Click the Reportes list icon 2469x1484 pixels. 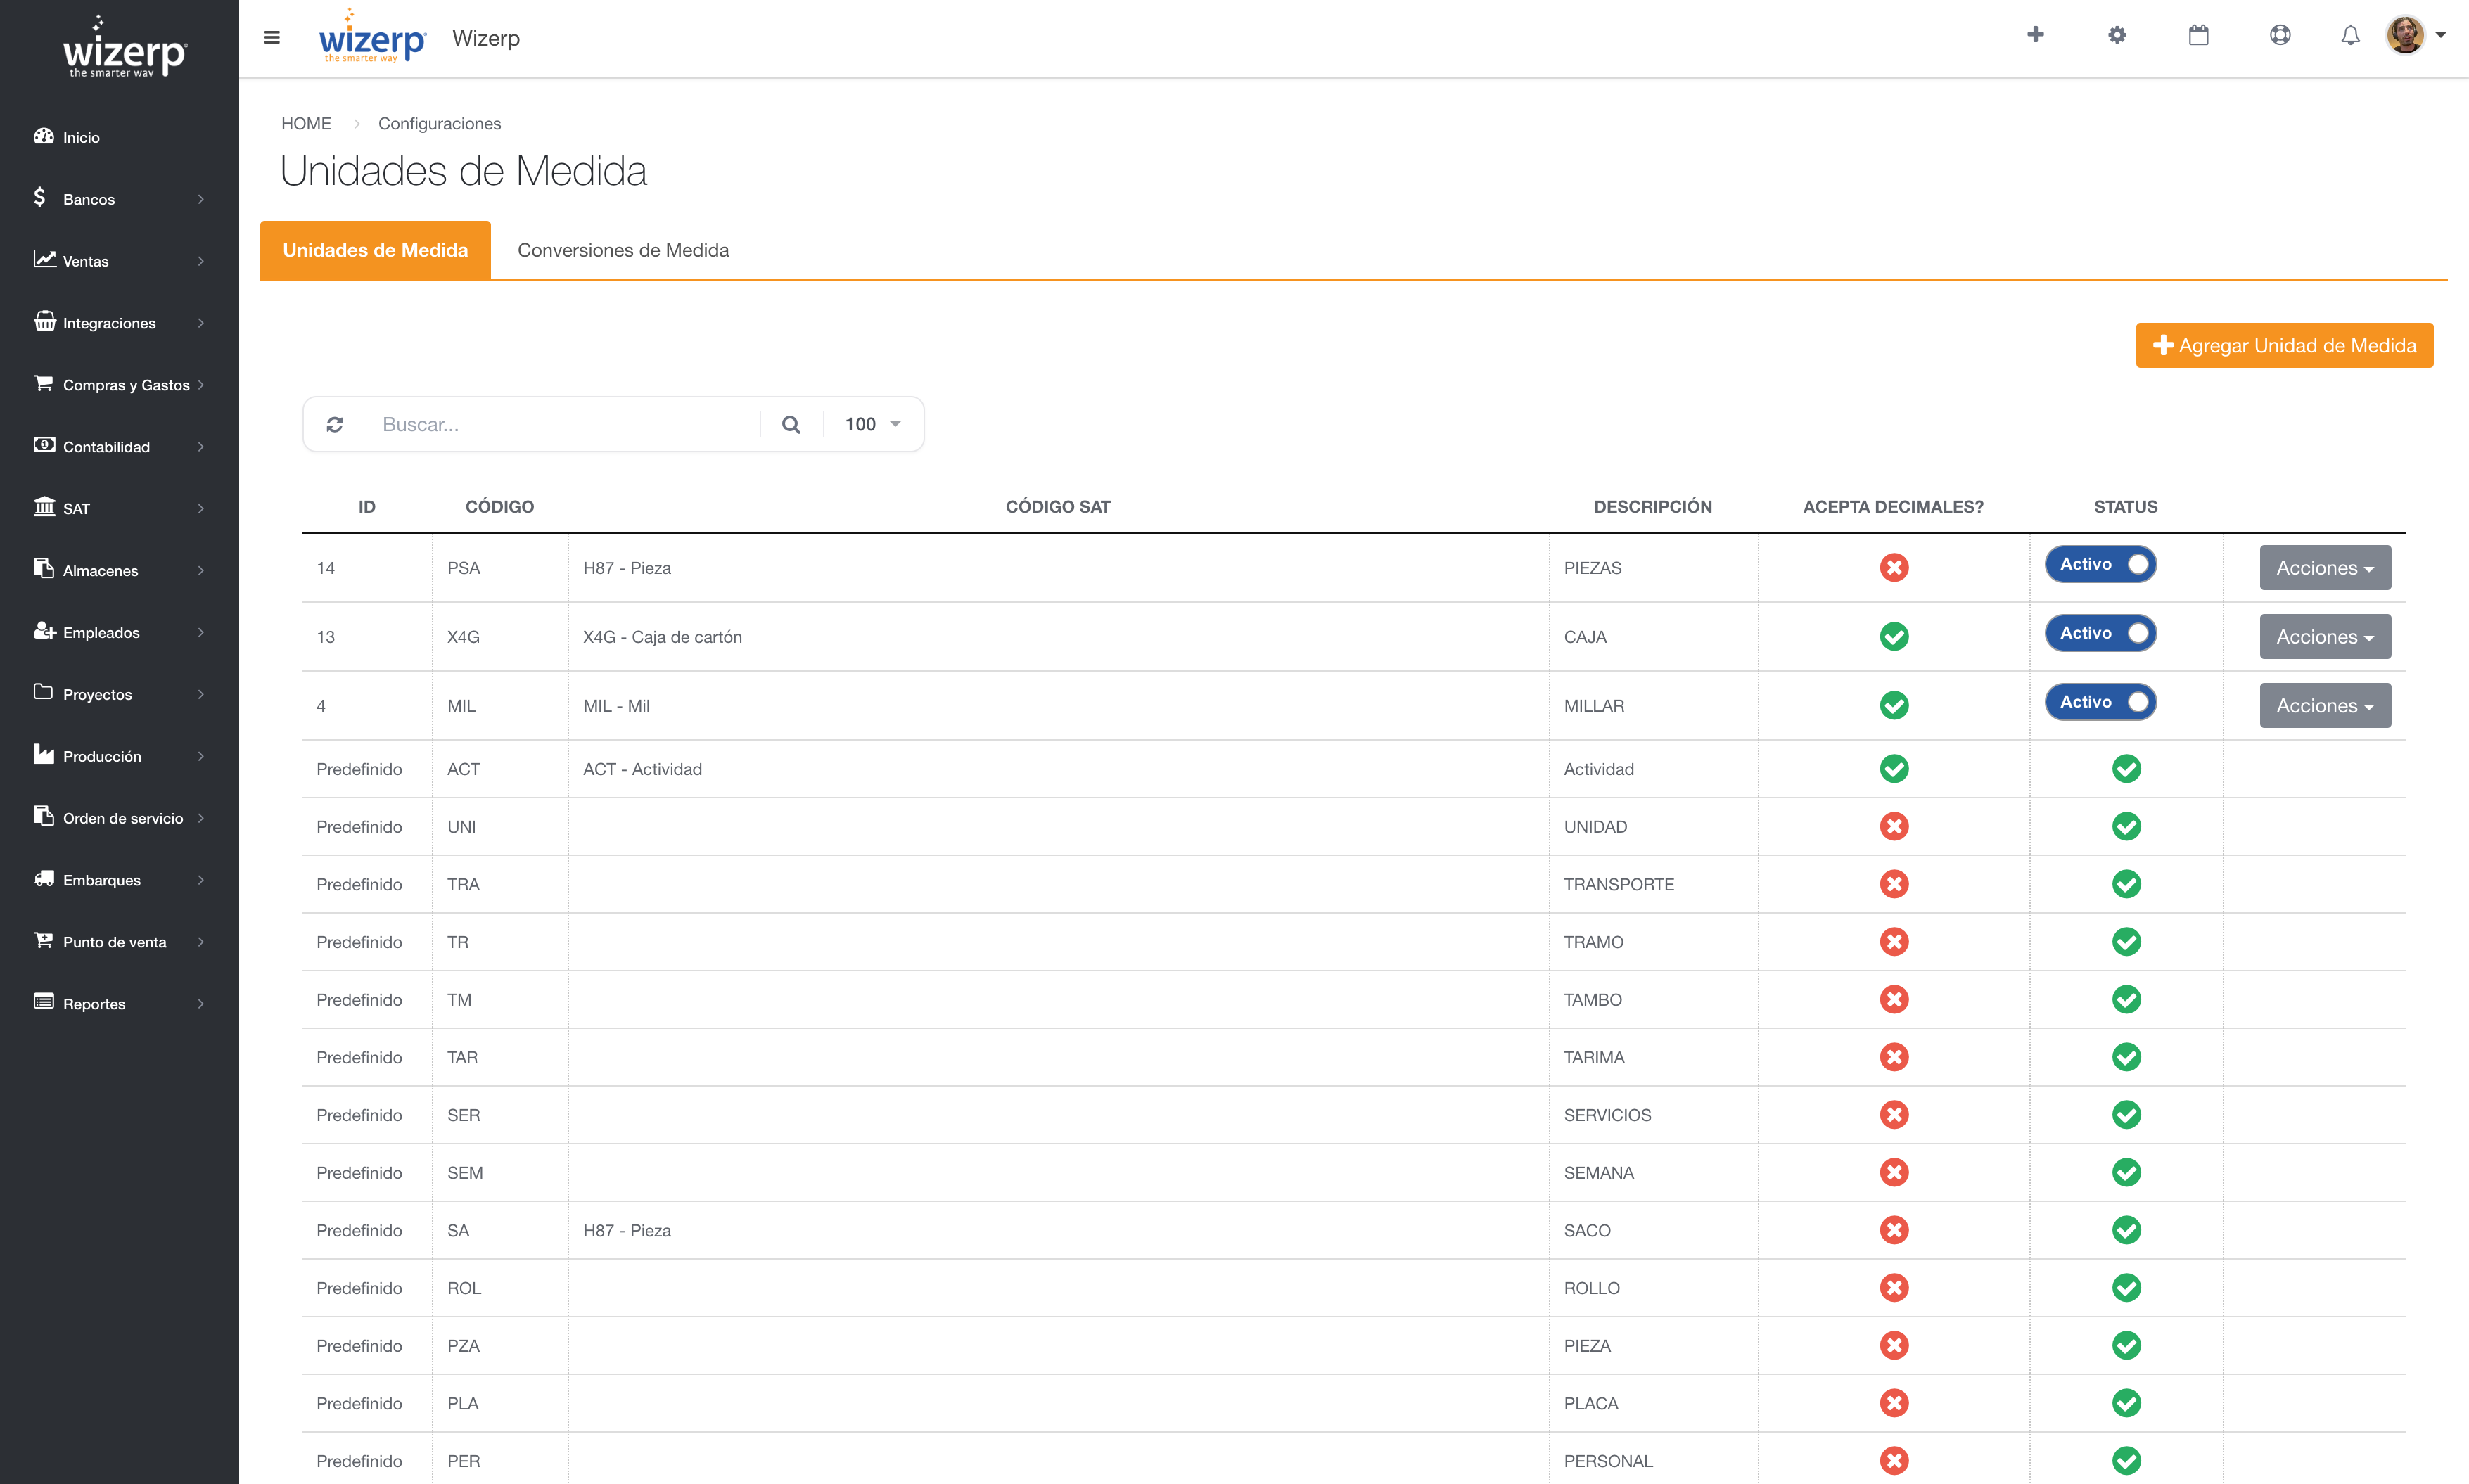pyautogui.click(x=43, y=1002)
